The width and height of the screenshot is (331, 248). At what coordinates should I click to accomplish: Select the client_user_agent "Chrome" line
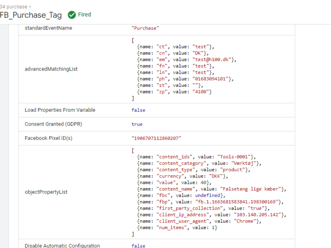199,221
